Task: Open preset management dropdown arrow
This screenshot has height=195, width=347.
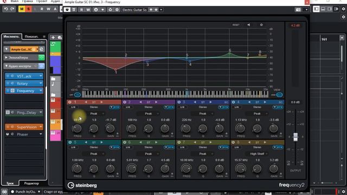Action: (x=161, y=10)
